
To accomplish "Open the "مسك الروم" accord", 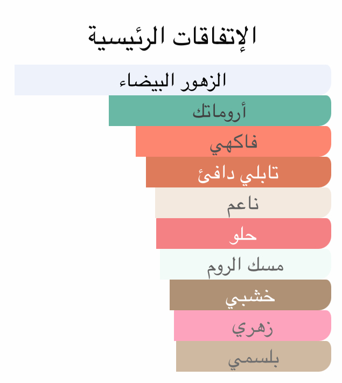I will pyautogui.click(x=245, y=264).
